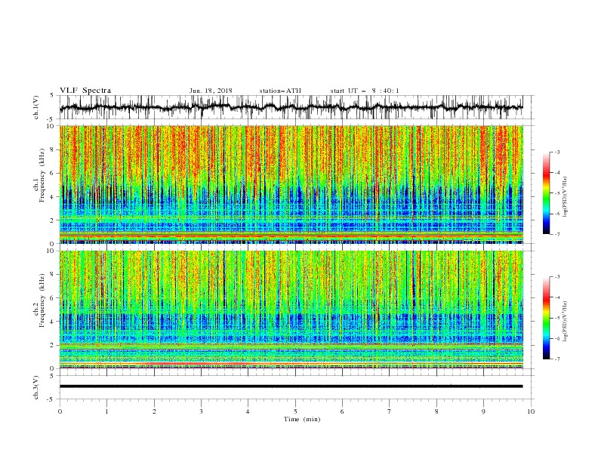Screen dimensions: 598x462
Task: Click the bottom time axis tick label "10"
Action: click(531, 411)
